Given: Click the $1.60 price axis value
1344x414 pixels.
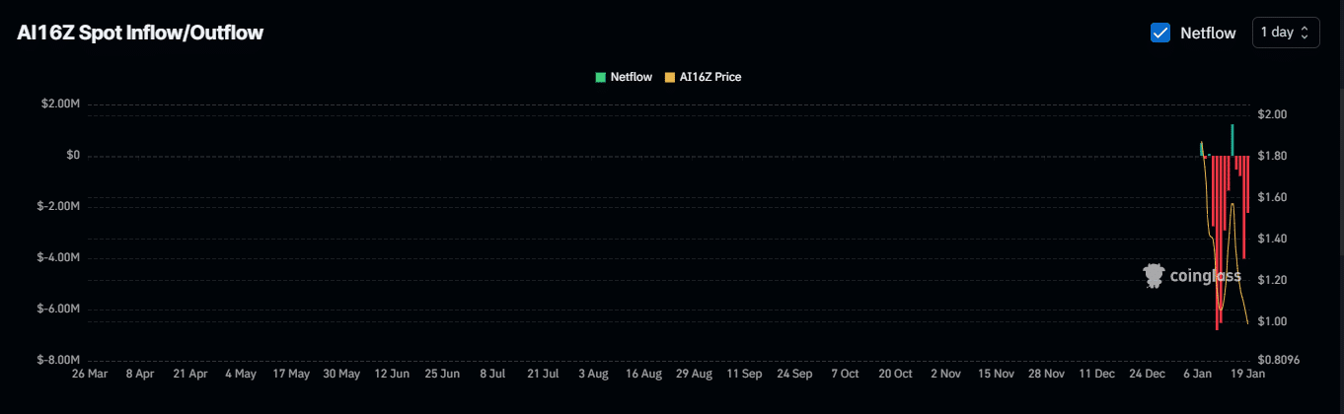Looking at the screenshot, I should point(1274,197).
